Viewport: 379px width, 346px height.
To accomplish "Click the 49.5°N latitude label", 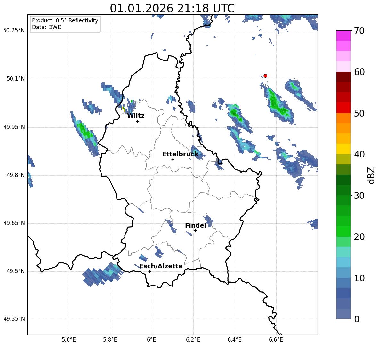I will pos(16,271).
